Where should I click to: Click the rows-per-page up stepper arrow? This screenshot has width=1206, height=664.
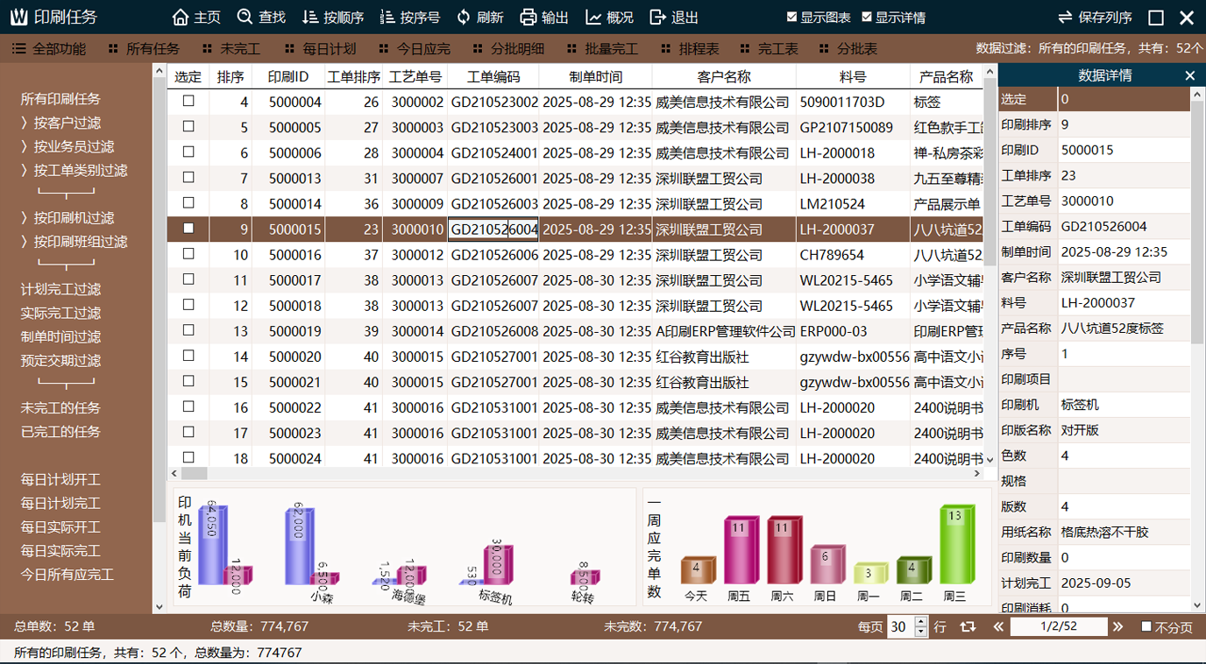tap(920, 622)
